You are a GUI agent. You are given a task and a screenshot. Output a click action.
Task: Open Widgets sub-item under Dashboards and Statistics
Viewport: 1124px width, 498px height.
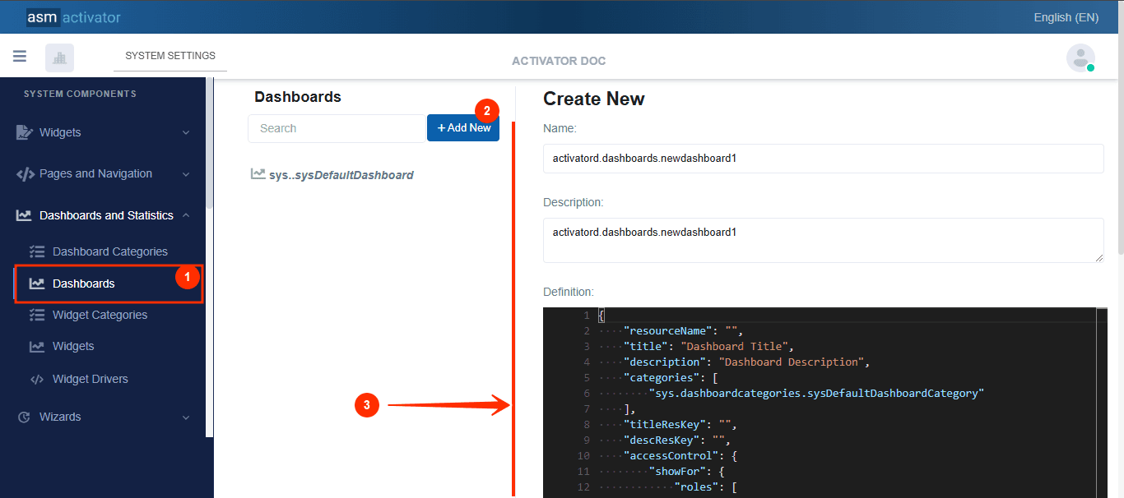(x=73, y=346)
